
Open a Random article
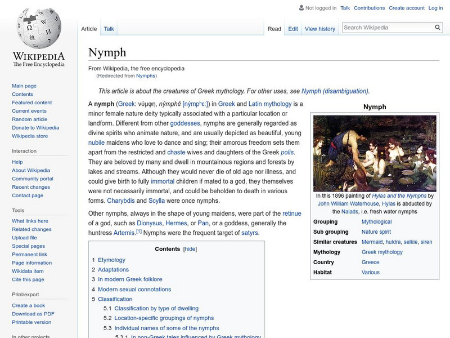click(x=30, y=119)
